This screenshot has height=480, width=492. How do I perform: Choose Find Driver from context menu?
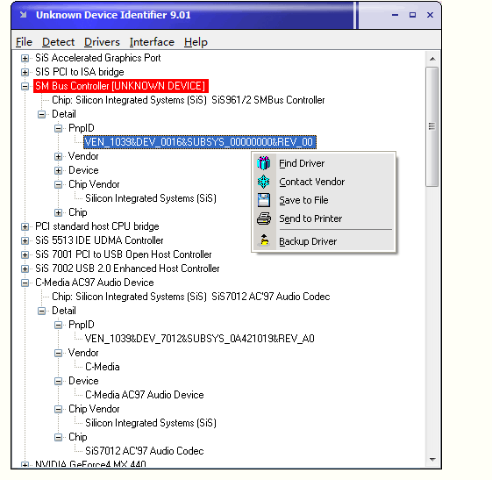[x=324, y=163]
